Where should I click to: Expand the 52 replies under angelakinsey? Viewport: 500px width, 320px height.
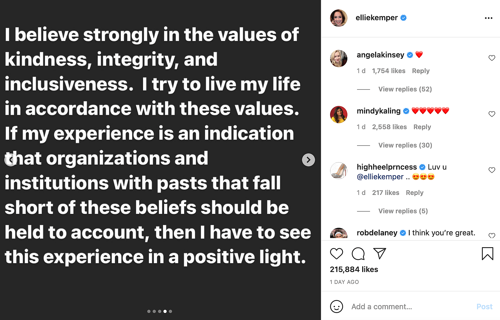(x=405, y=89)
